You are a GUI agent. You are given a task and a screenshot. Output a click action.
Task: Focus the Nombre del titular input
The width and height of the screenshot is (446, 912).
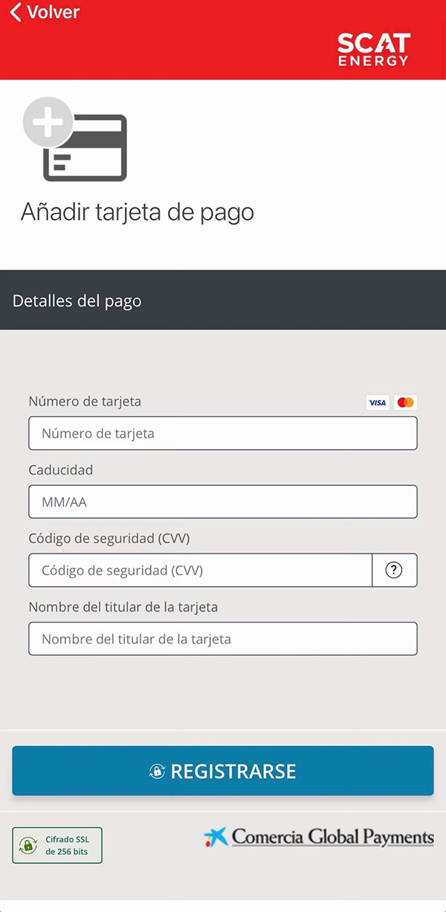coord(223,639)
